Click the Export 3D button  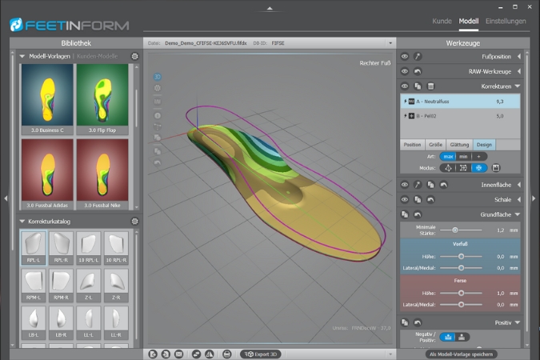(x=260, y=354)
